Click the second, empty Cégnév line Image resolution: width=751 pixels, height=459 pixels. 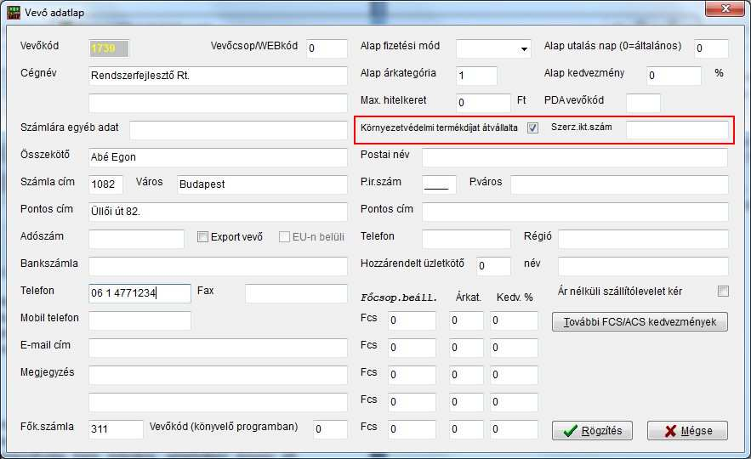point(219,103)
